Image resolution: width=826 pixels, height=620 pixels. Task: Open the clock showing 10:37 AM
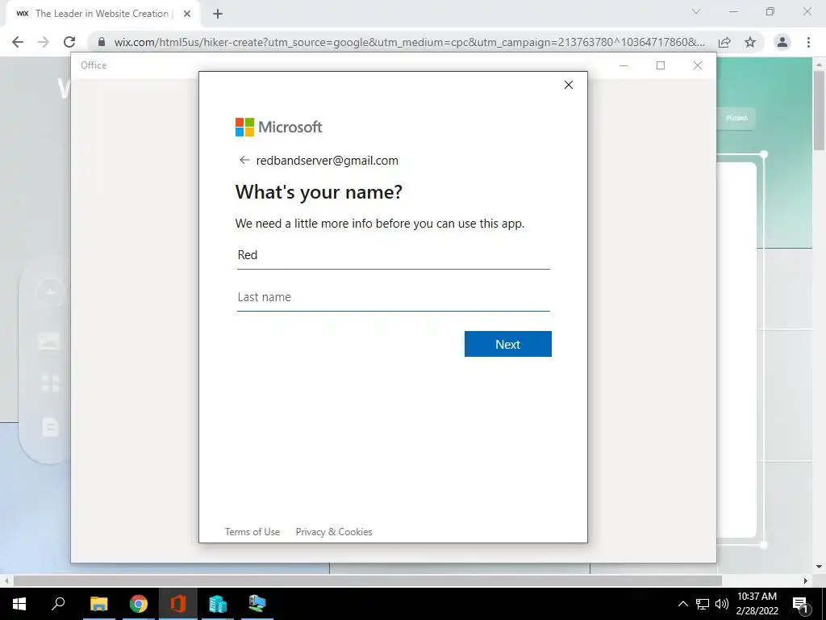(757, 604)
